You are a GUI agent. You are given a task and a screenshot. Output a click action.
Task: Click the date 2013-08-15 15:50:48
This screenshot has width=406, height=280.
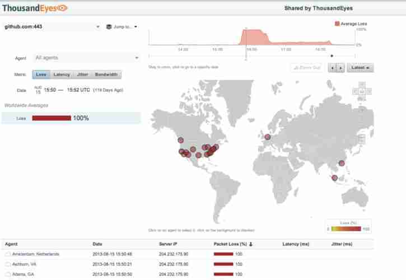click(113, 254)
